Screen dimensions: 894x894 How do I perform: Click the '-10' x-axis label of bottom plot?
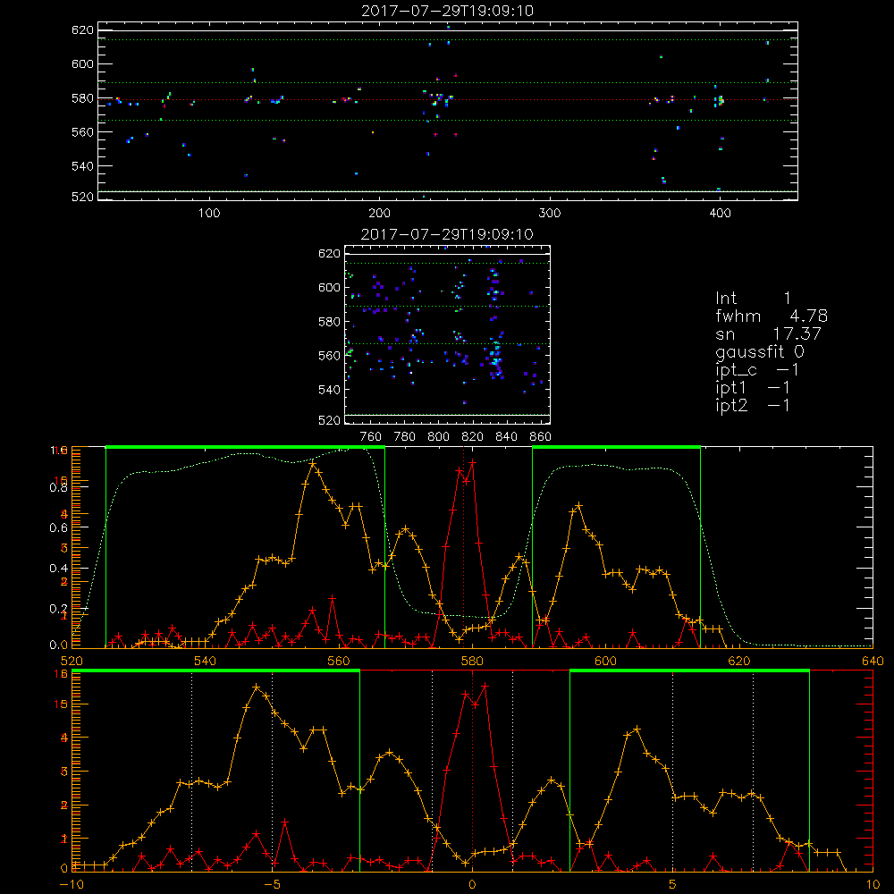coord(72,885)
